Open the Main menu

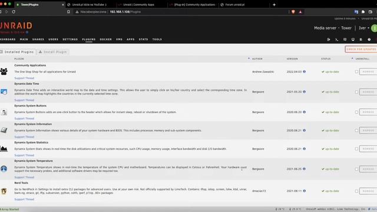(x=24, y=39)
